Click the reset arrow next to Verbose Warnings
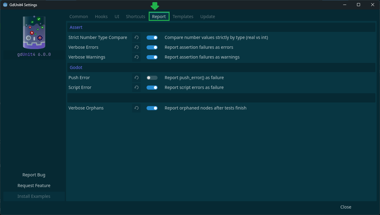 tap(136, 57)
